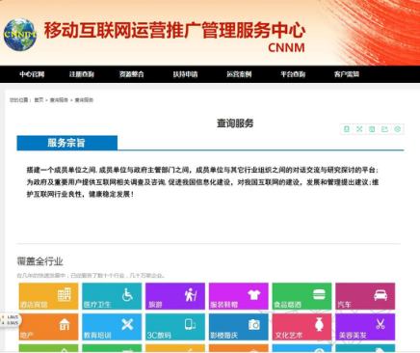Click the fullscreen expand icon in green toolbar

(359, 129)
